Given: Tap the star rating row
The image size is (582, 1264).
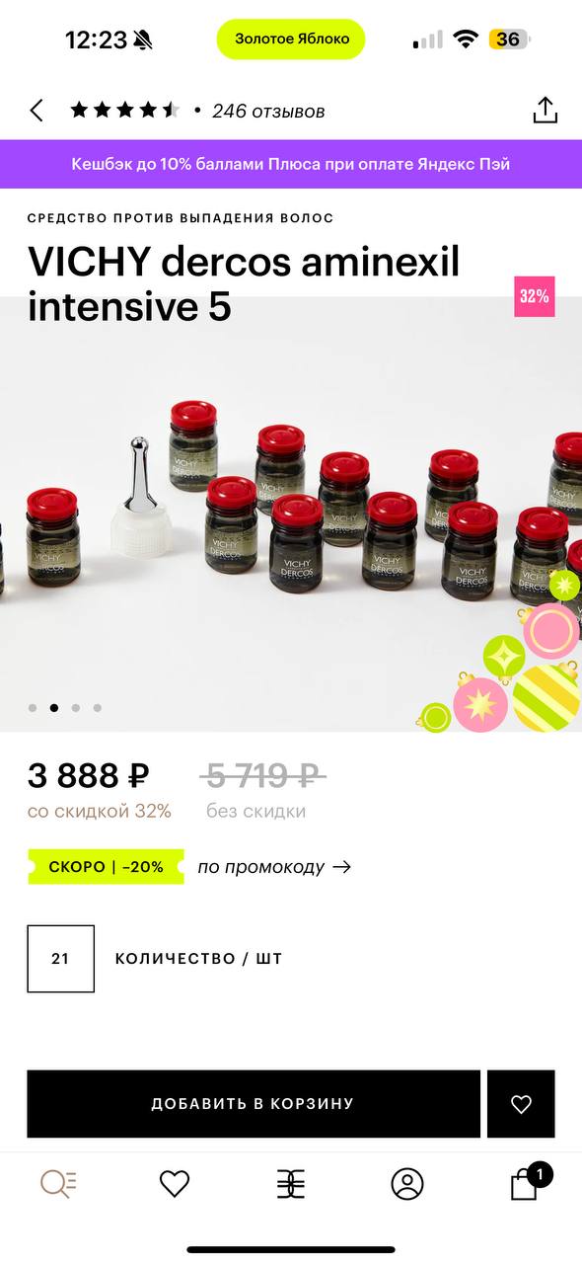Looking at the screenshot, I should [124, 111].
